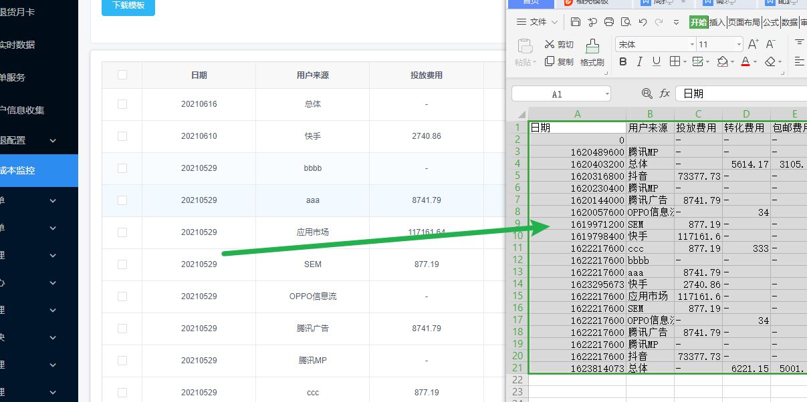Click the export-to-PDF icon beside Save
This screenshot has width=807, height=402.
pyautogui.click(x=592, y=22)
